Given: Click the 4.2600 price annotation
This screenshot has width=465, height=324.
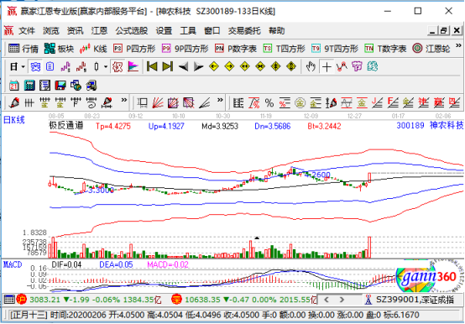Looking at the screenshot, I should point(317,175).
